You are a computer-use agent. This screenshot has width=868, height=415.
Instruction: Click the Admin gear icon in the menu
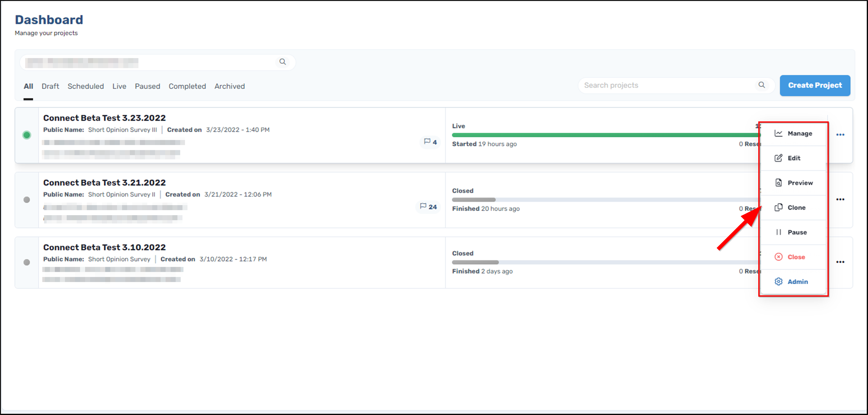click(x=778, y=281)
